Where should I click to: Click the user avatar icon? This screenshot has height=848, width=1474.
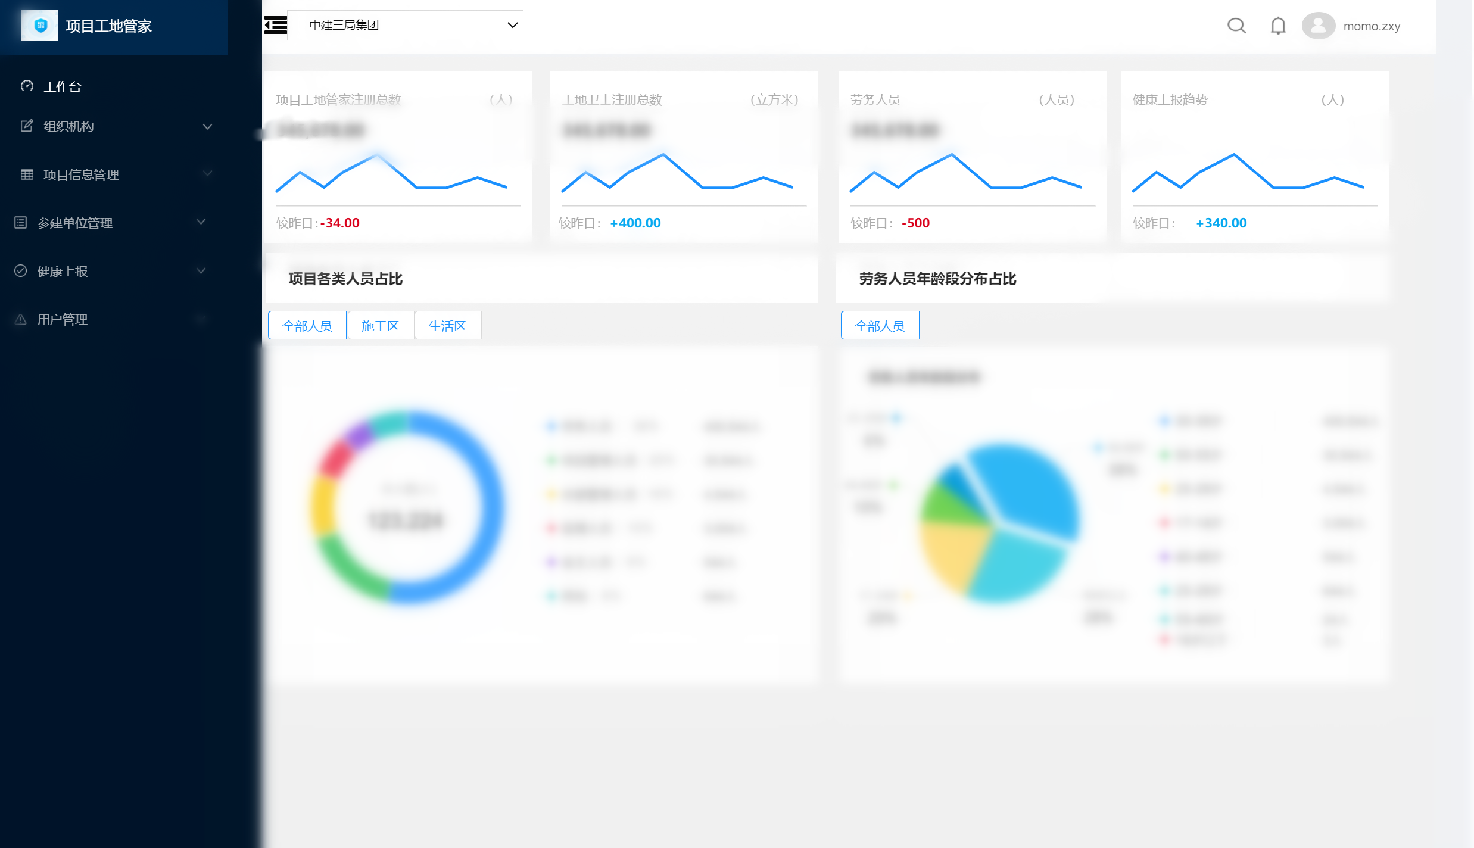1318,26
